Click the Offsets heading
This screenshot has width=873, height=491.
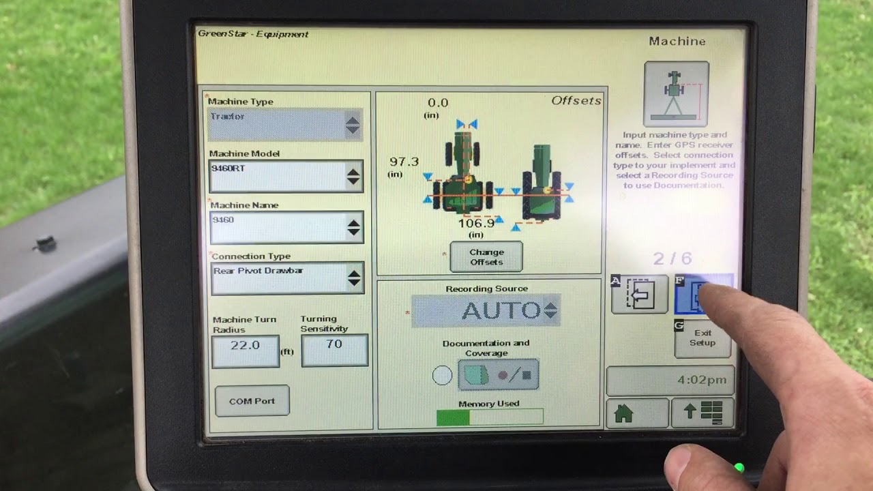point(576,101)
